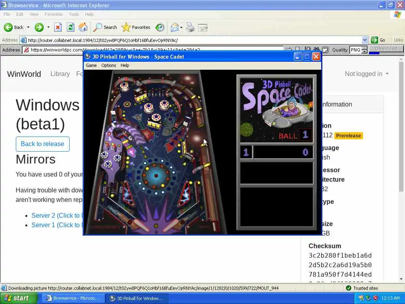Click the Browservice Download button
Image resolution: width=405 pixels, height=304 pixels.
pyautogui.click(x=386, y=49)
